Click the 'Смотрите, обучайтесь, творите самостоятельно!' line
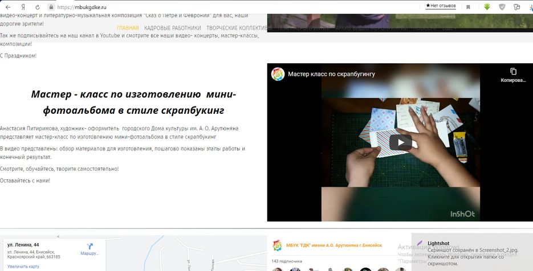Screen dimensions: 533x271 (59, 169)
